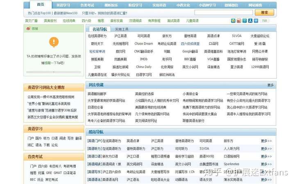295x184 pixels.
Task: Open the BEC exam category link
Action: coord(33,179)
